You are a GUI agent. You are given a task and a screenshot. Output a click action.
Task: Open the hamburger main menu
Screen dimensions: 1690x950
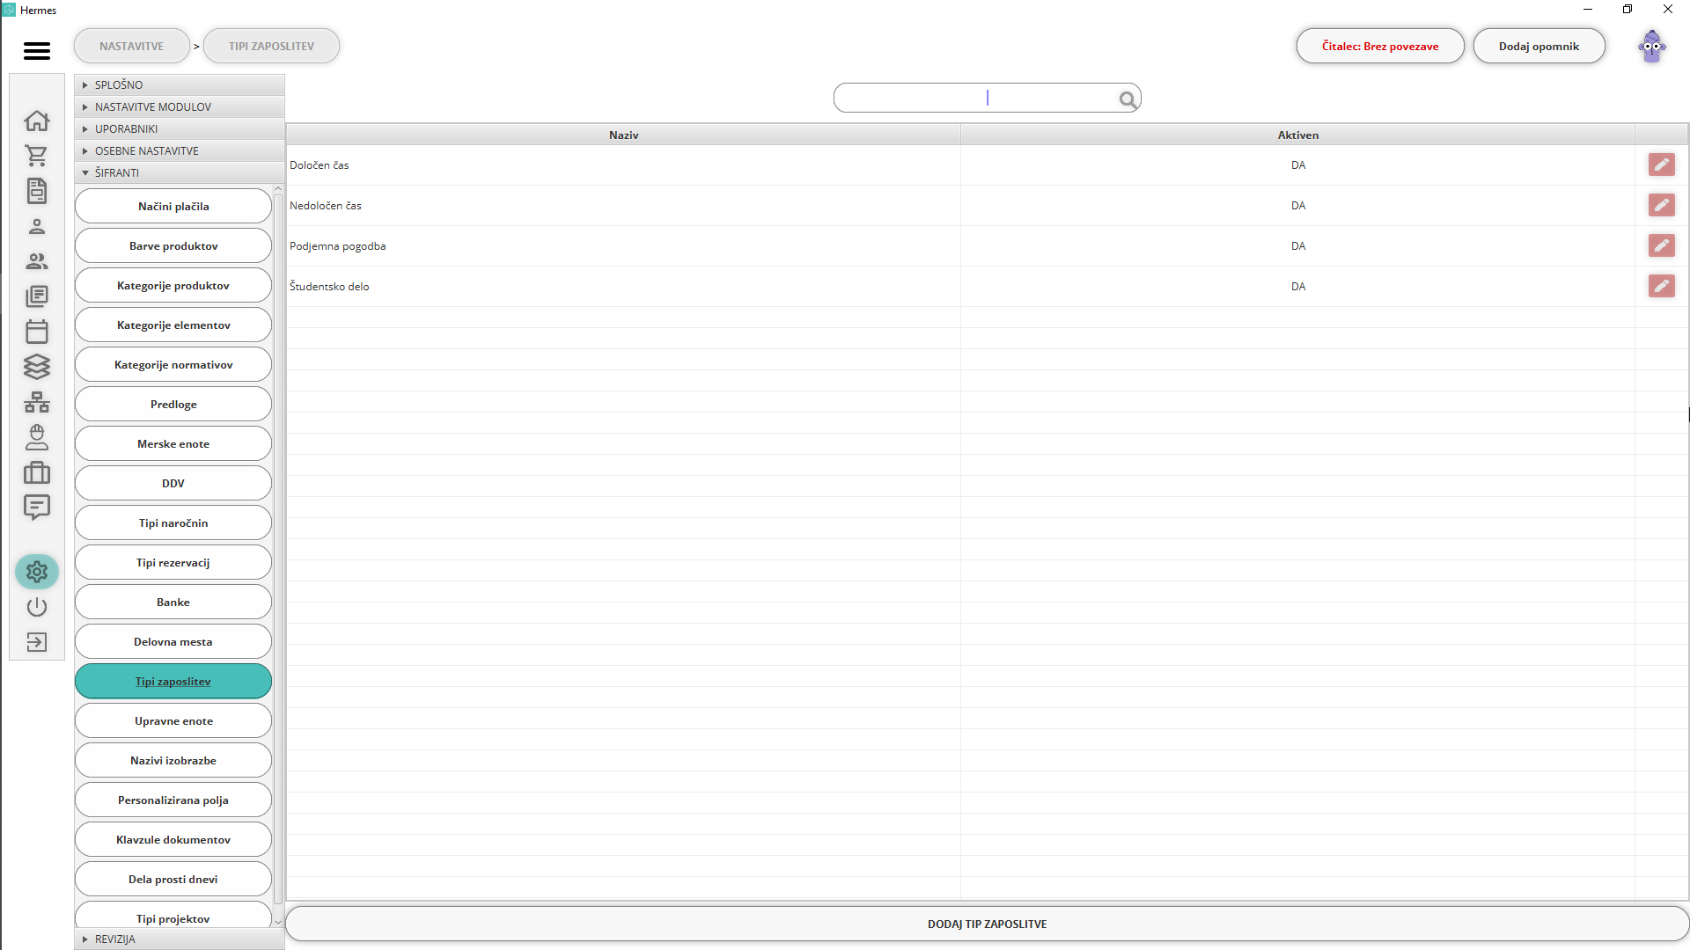(37, 51)
